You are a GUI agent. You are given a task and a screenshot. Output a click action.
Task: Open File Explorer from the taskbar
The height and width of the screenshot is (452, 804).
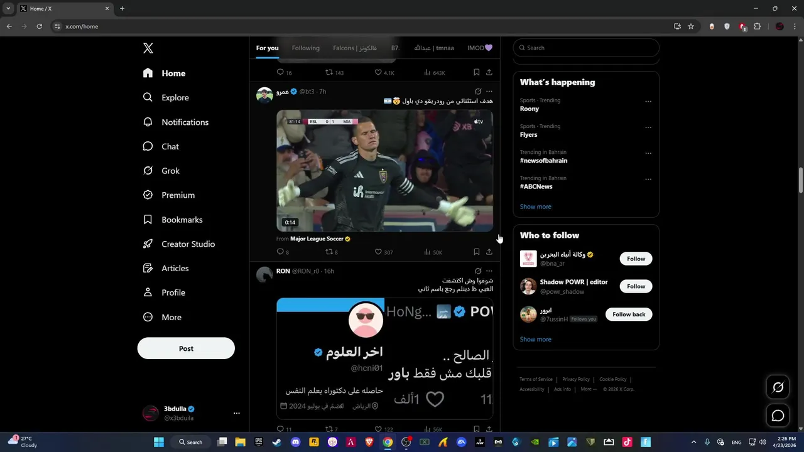tap(240, 442)
